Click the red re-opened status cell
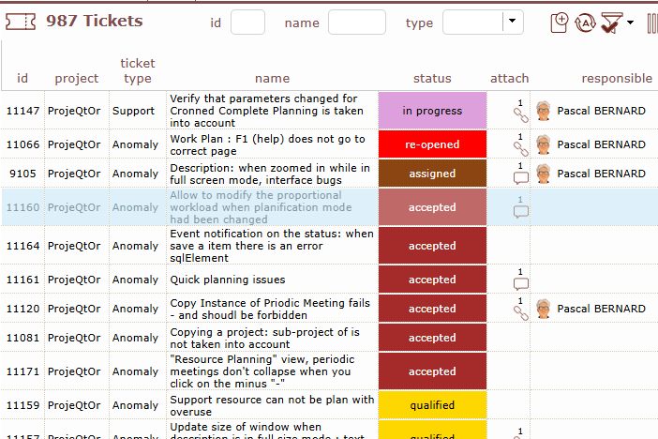 click(x=432, y=144)
